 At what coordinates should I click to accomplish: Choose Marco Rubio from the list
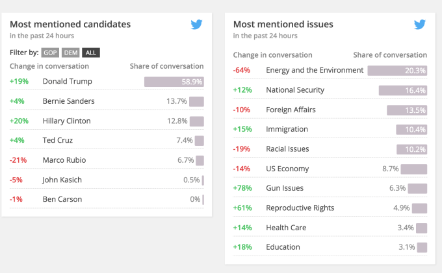tap(64, 160)
